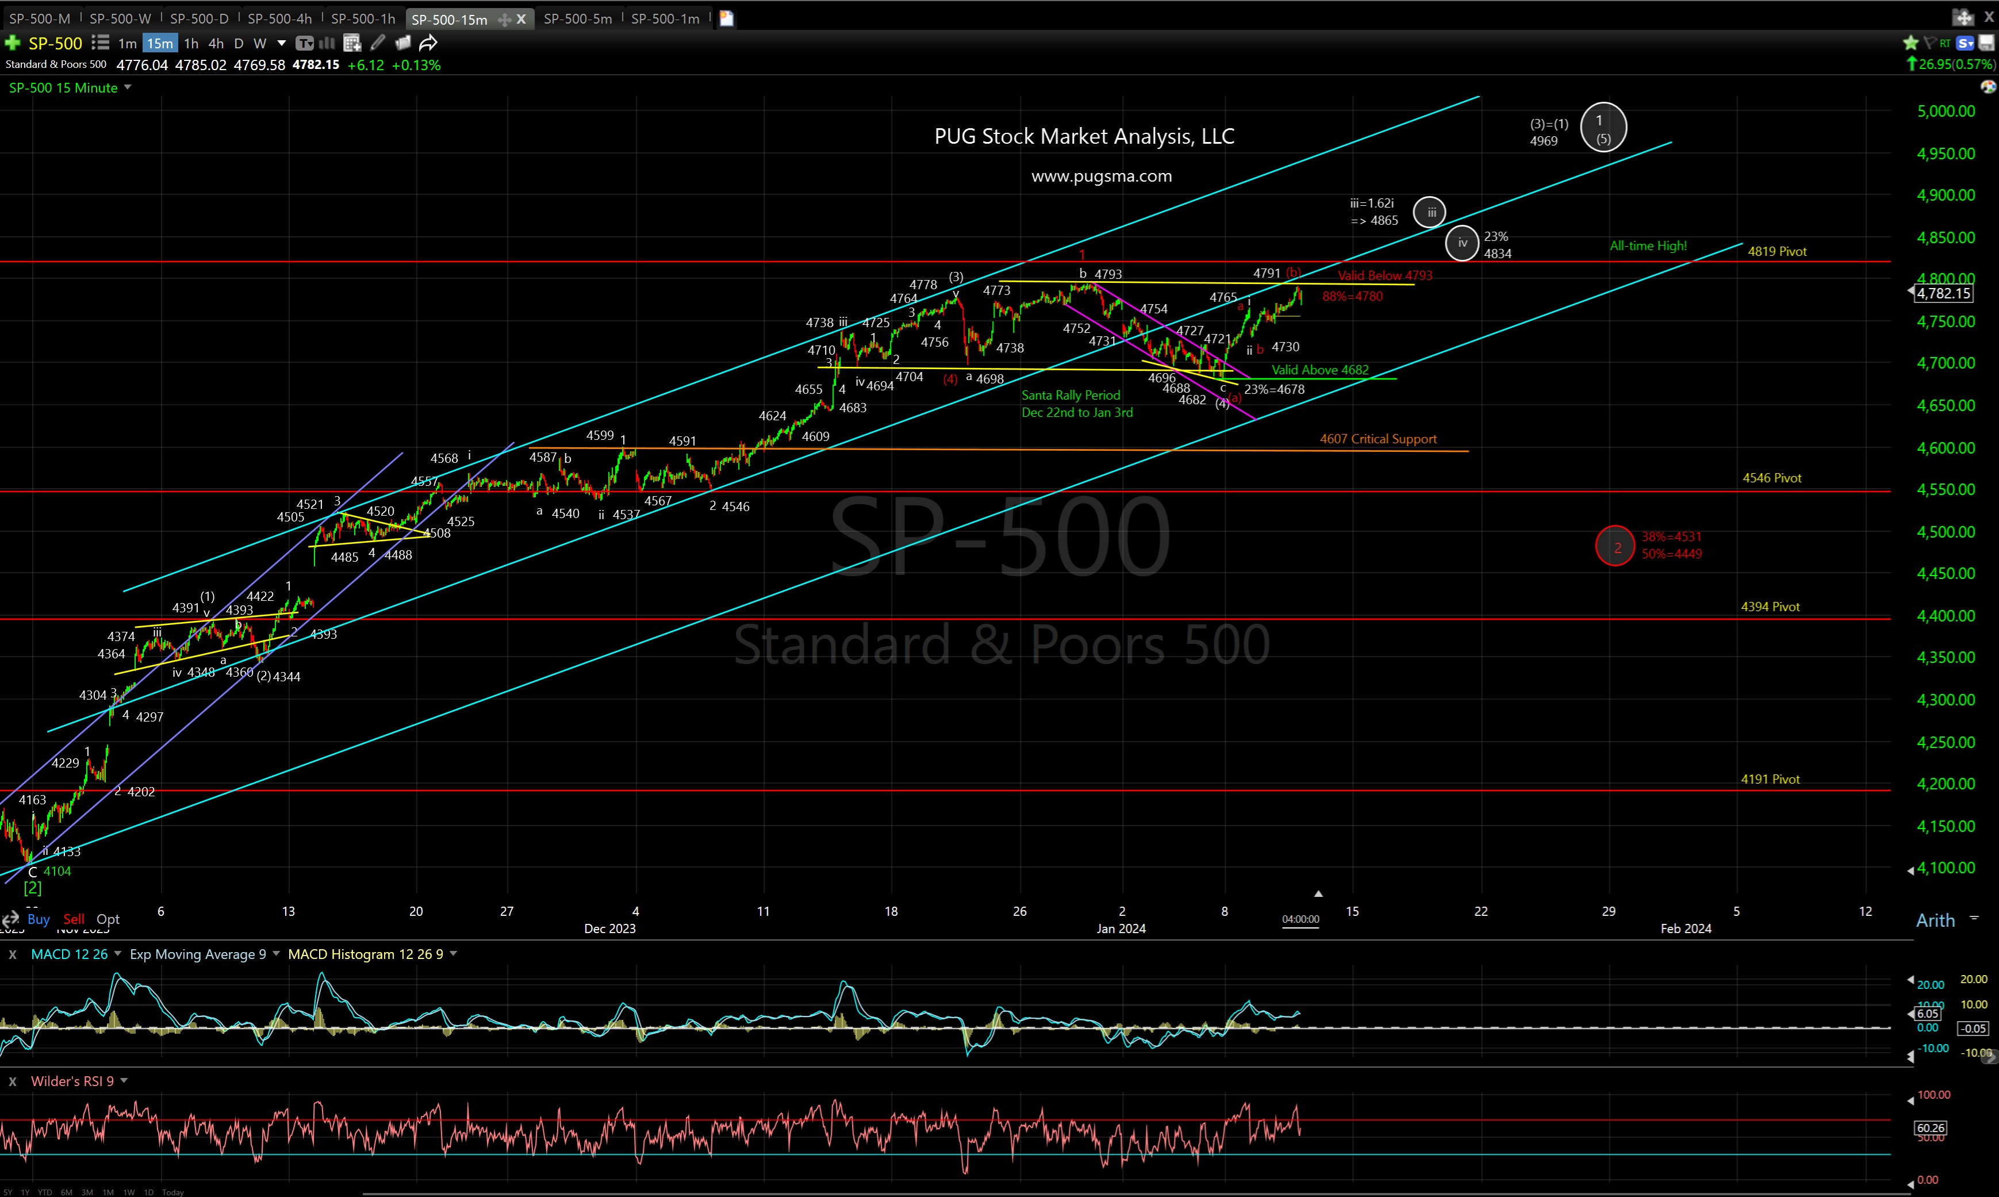Toggle the flag marker for SP-500
The height and width of the screenshot is (1197, 1999).
tap(1929, 43)
